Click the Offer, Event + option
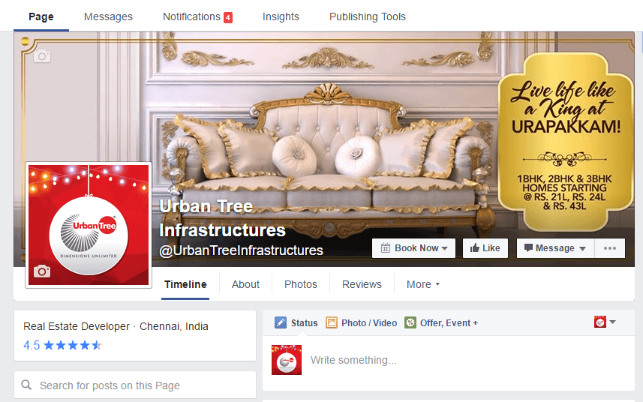The height and width of the screenshot is (402, 643). tap(441, 322)
